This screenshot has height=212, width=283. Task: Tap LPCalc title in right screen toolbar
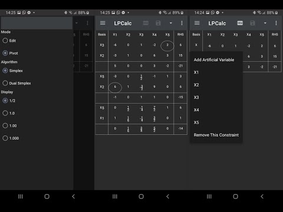[x=217, y=24]
